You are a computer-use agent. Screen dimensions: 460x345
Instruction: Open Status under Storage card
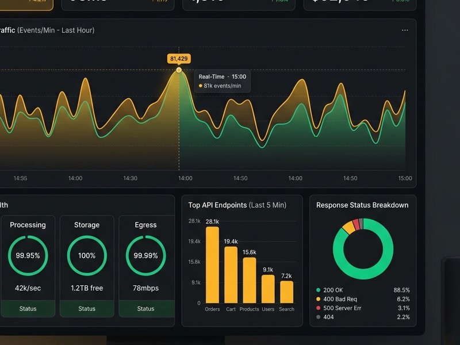pos(87,309)
